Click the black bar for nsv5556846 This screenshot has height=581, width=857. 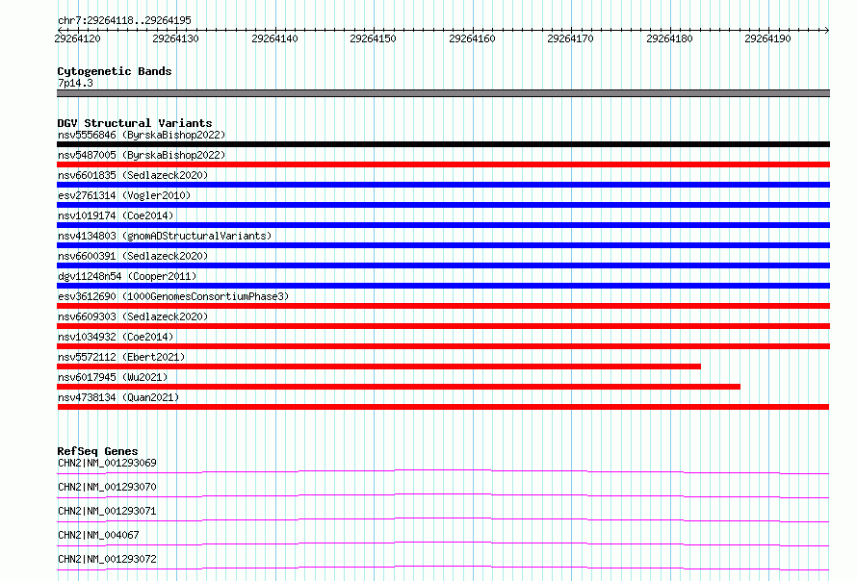(x=443, y=144)
